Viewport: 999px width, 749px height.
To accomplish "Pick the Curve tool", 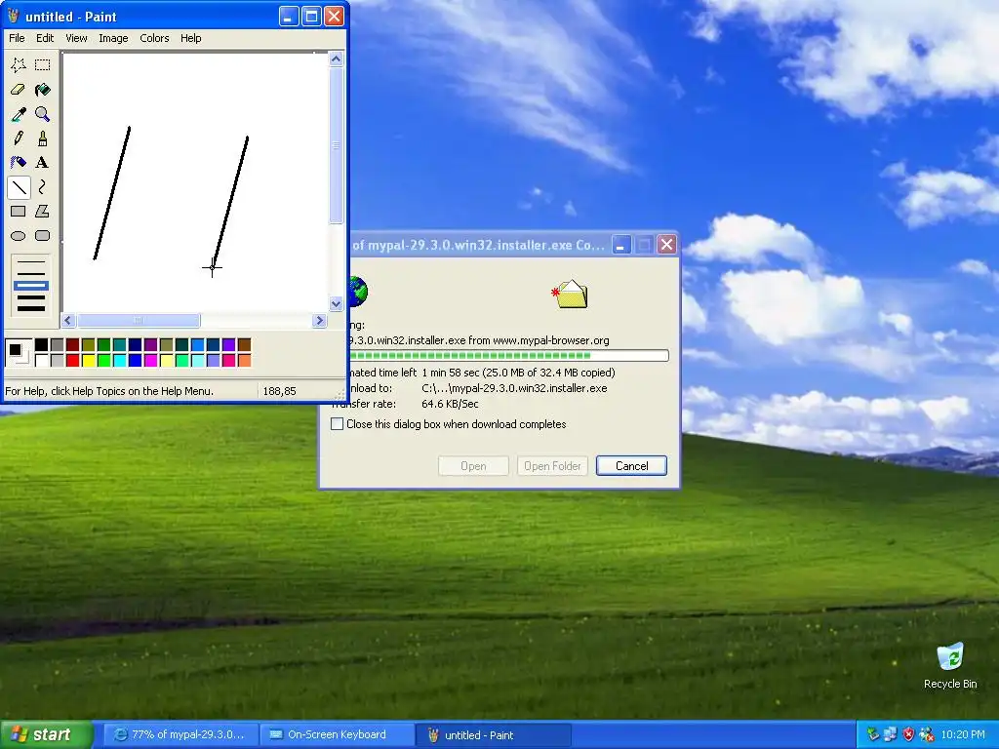I will [43, 187].
